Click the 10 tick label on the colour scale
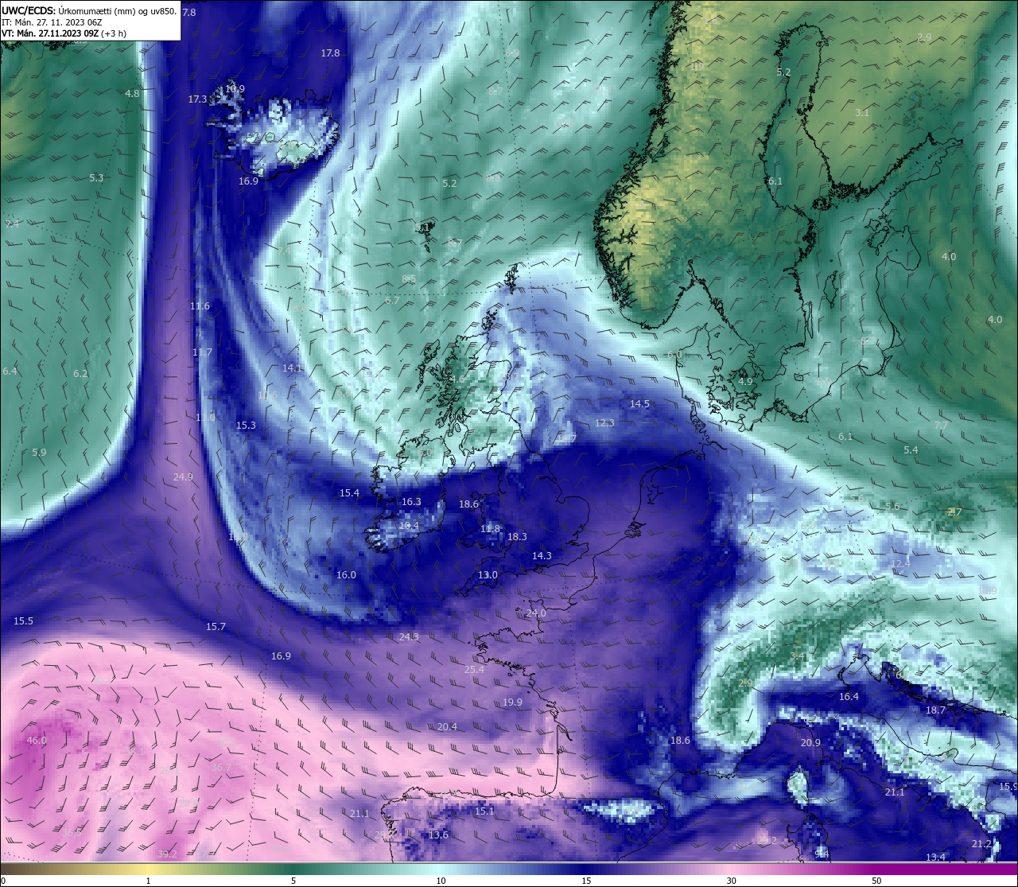The width and height of the screenshot is (1018, 887). pyautogui.click(x=441, y=881)
